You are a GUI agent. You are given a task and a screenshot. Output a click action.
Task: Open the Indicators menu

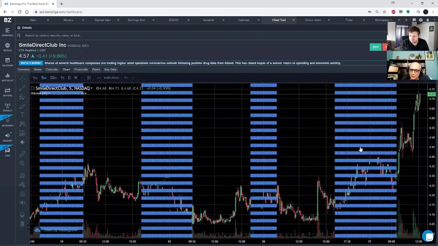pos(108,78)
